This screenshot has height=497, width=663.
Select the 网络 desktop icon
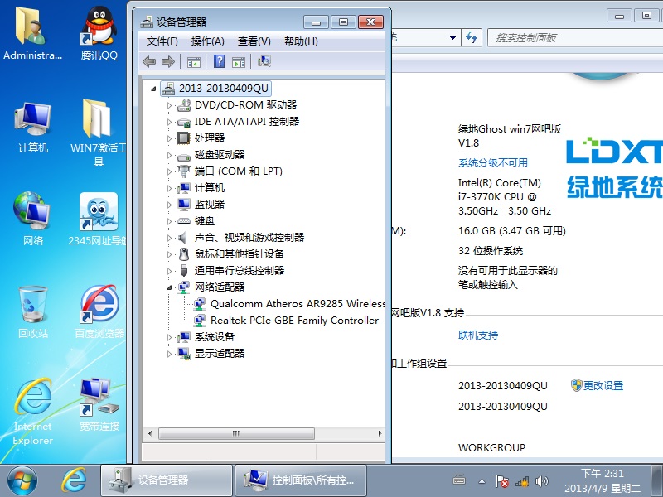[32, 219]
